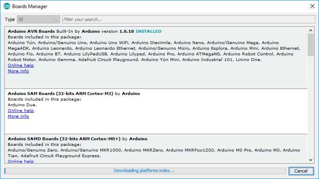Focus the Filter your search field

pyautogui.click(x=189, y=19)
